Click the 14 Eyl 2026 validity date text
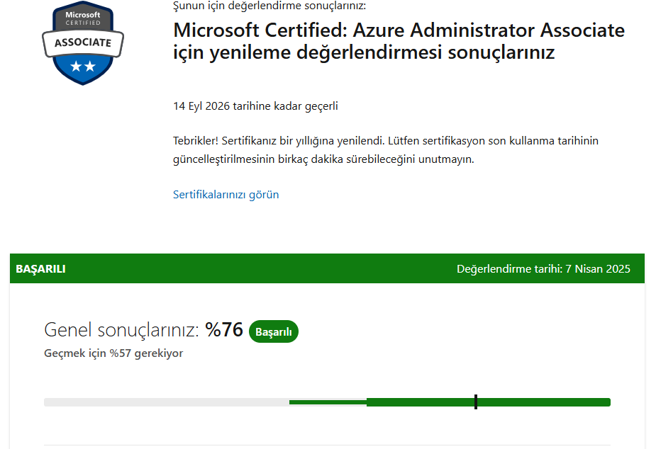The height and width of the screenshot is (449, 656). click(x=255, y=106)
